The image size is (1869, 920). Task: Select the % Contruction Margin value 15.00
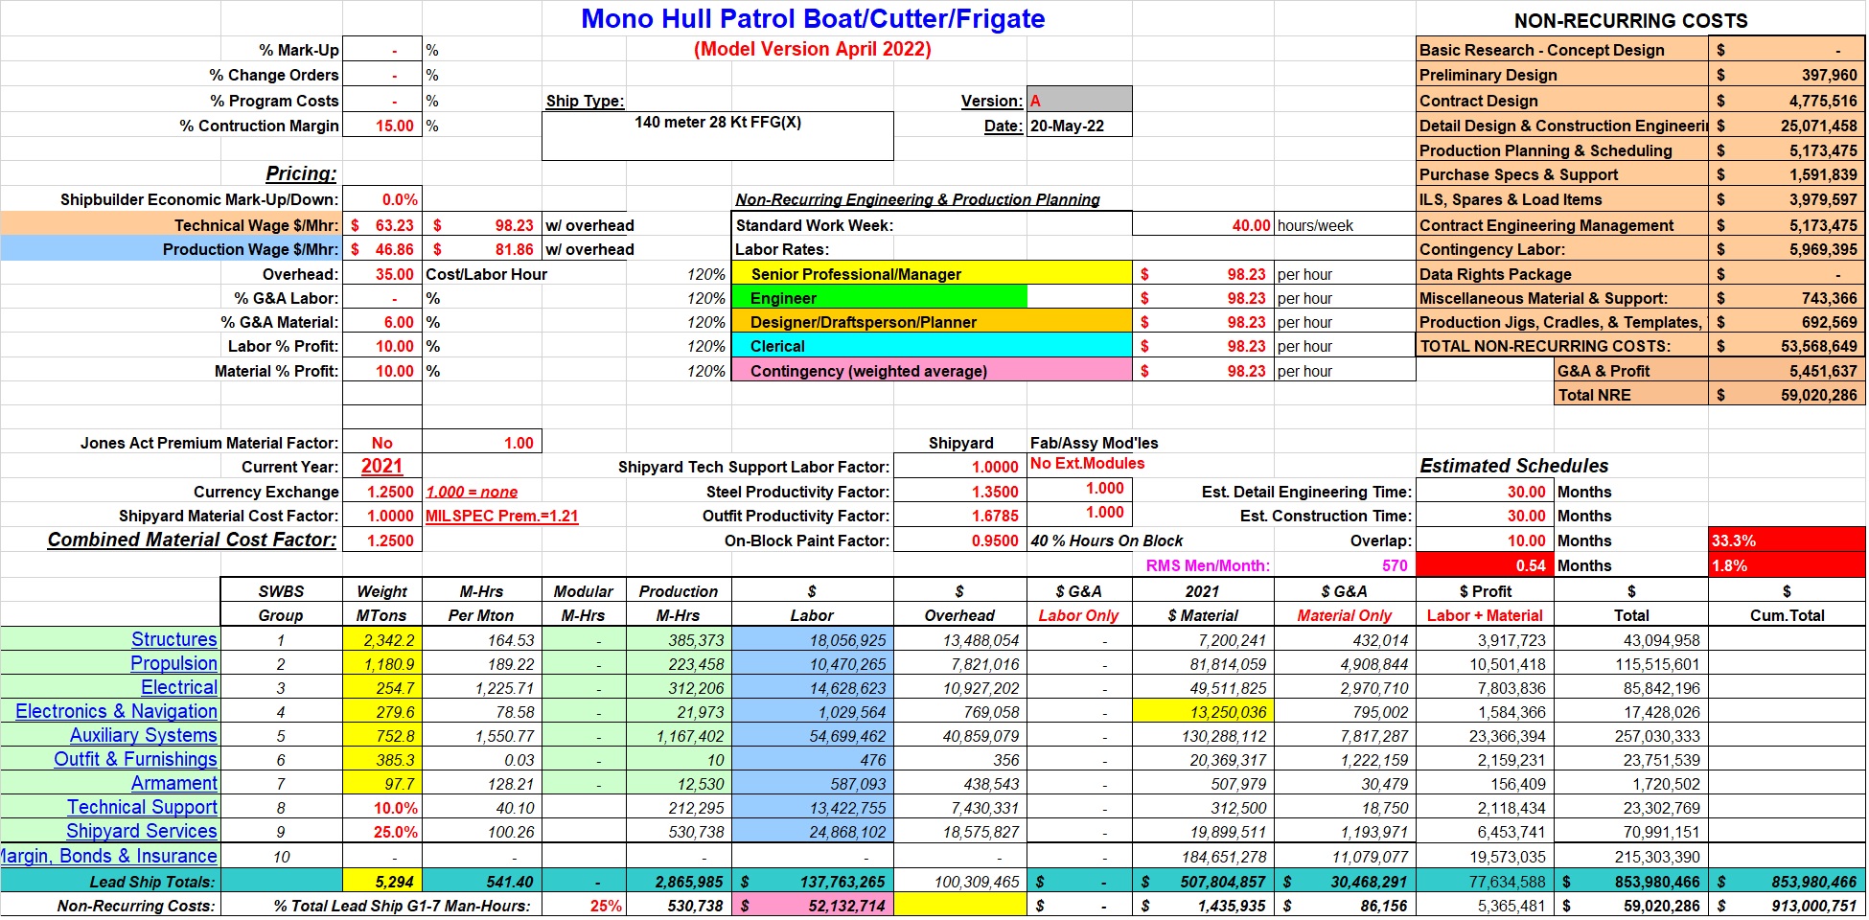point(382,126)
